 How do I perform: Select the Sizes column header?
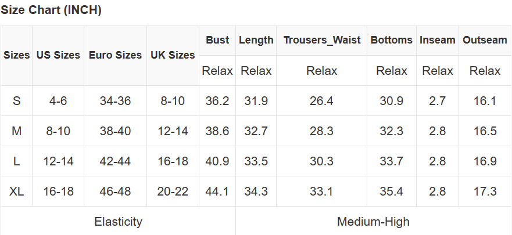tap(17, 55)
